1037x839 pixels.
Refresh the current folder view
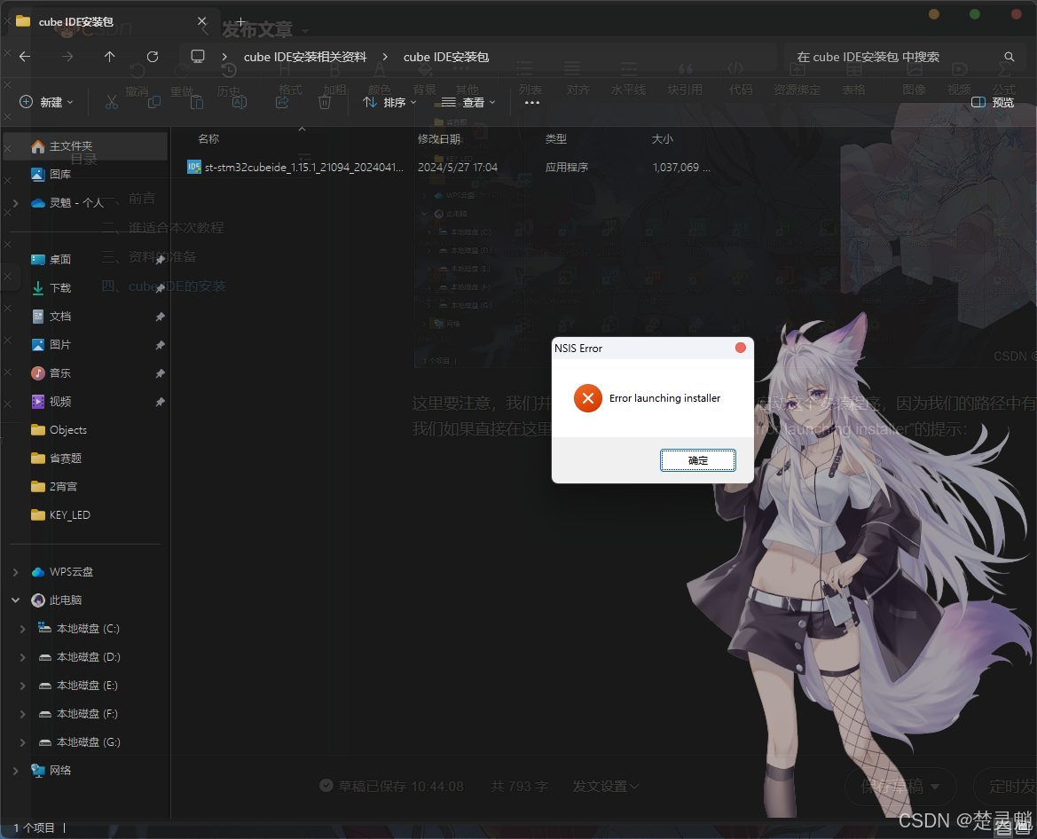(153, 57)
